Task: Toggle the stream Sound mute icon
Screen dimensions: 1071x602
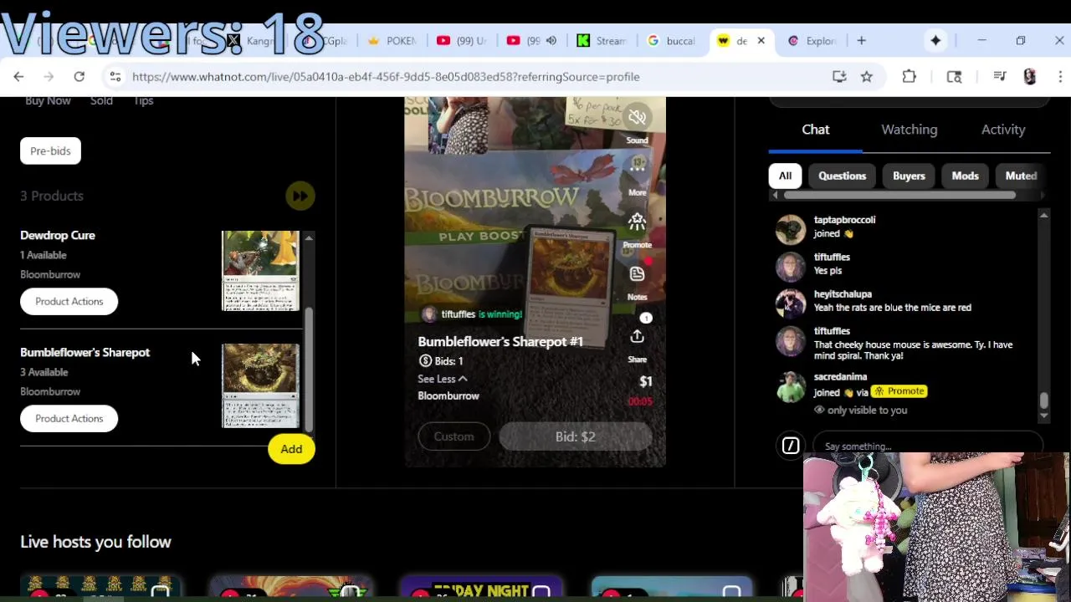Action: (x=638, y=117)
